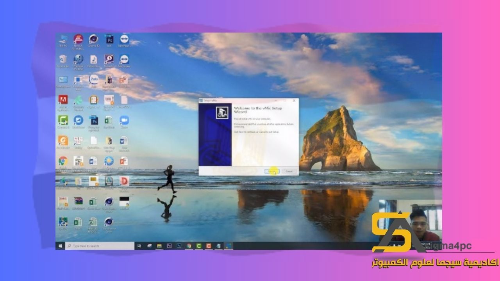Image resolution: width=500 pixels, height=281 pixels.
Task: Click Next in the vMix Setup Wizard
Action: tap(272, 171)
